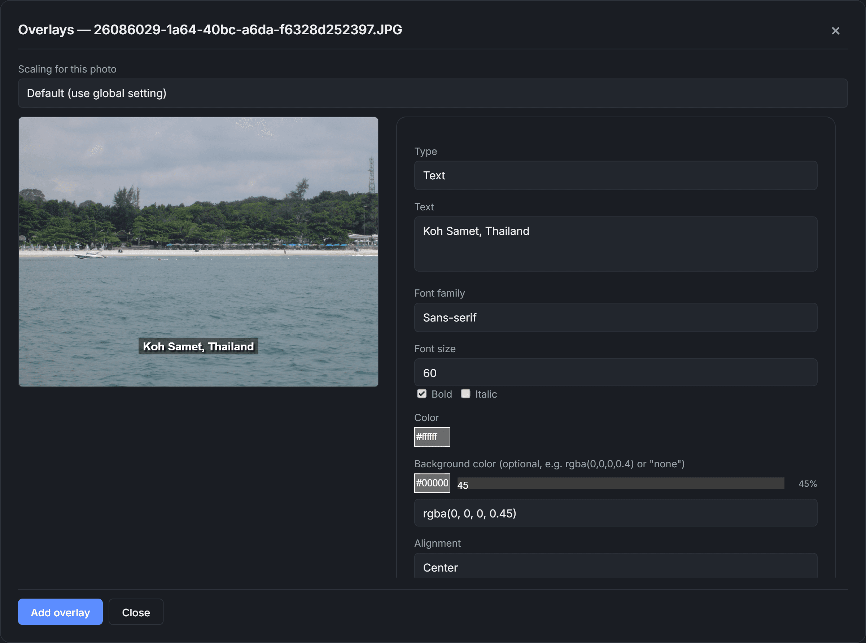Click the Italic label text
This screenshot has height=643, width=866.
point(486,394)
